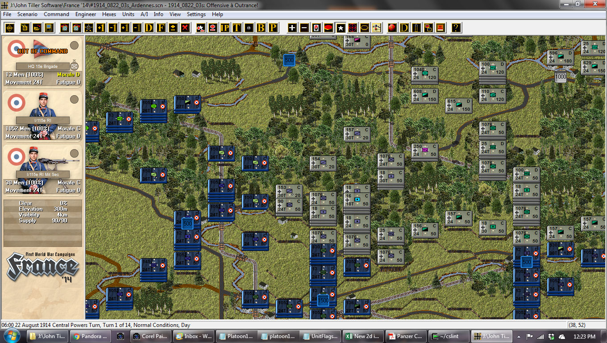This screenshot has width=607, height=343.
Task: Open the Engineer menu
Action: 86,14
